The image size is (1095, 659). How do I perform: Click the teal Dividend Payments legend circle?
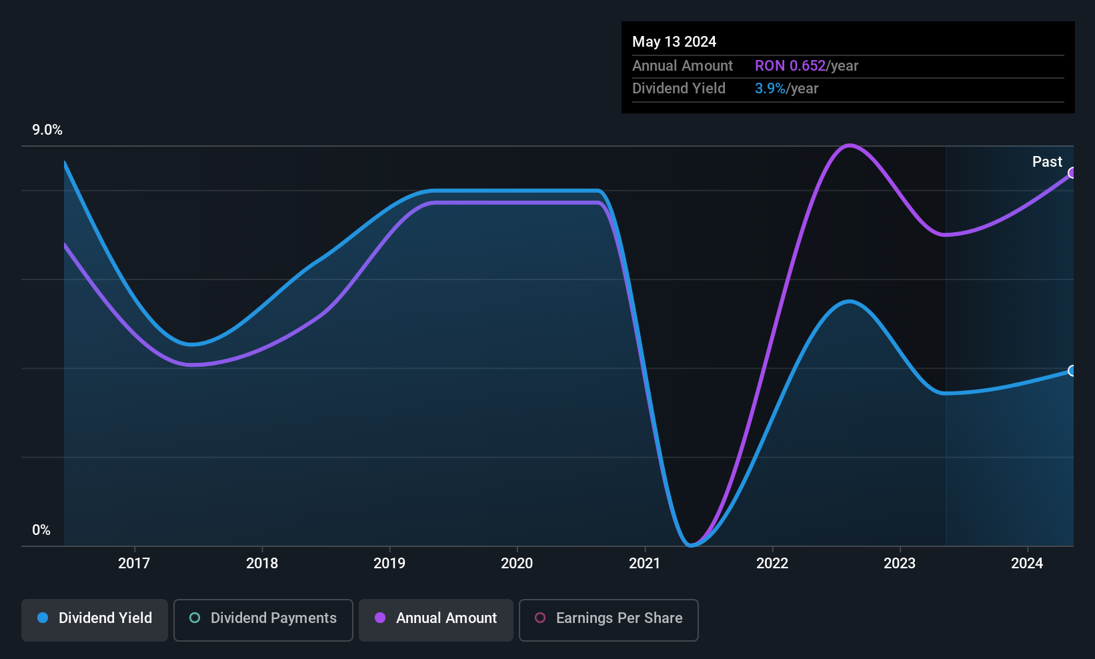tap(195, 618)
